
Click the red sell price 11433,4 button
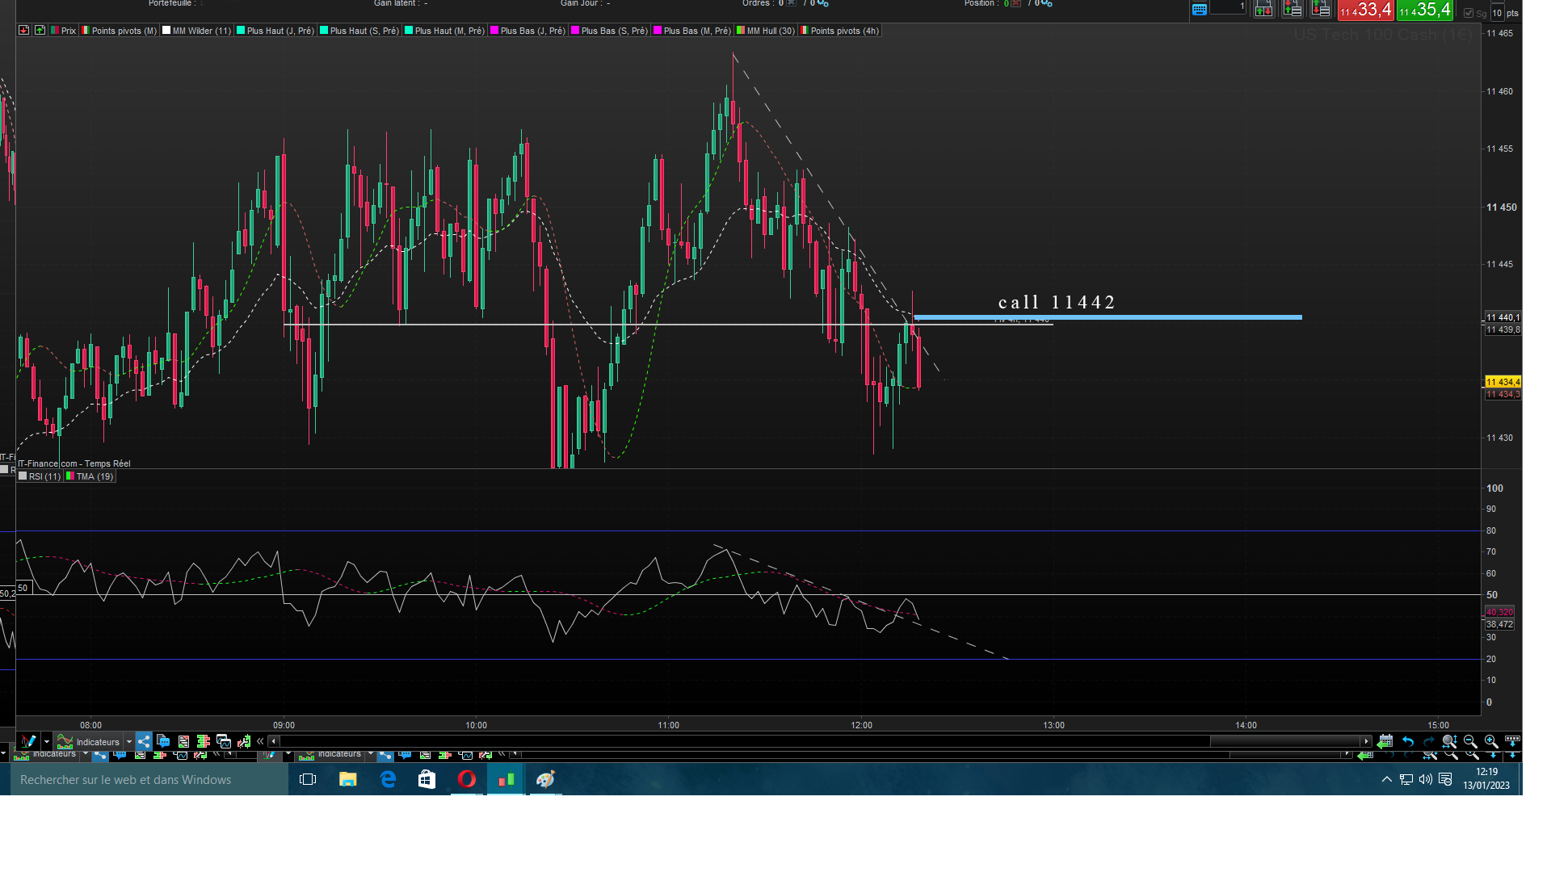(x=1365, y=10)
